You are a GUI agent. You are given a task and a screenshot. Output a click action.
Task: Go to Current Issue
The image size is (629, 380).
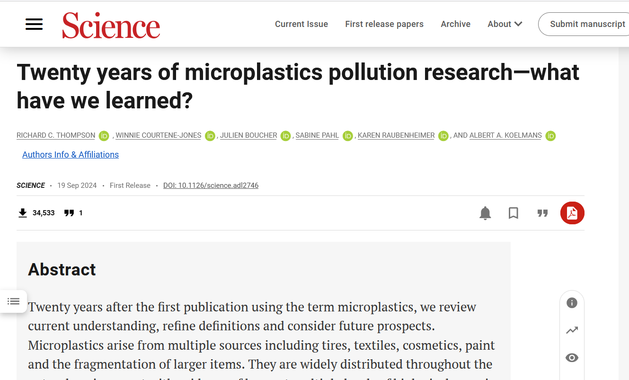pyautogui.click(x=301, y=24)
